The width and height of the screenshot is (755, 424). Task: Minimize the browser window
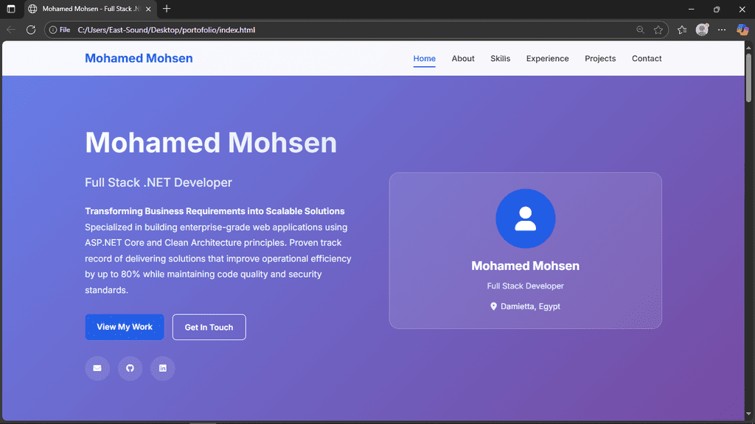click(691, 9)
